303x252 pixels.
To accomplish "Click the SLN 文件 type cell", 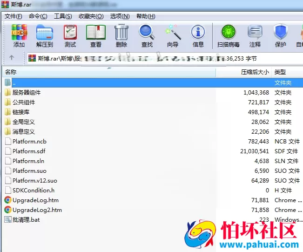I will (286, 161).
